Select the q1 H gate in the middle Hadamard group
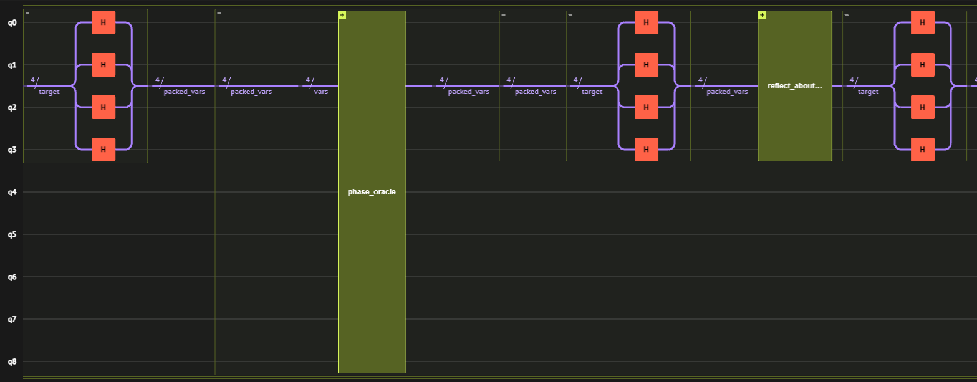 click(646, 65)
